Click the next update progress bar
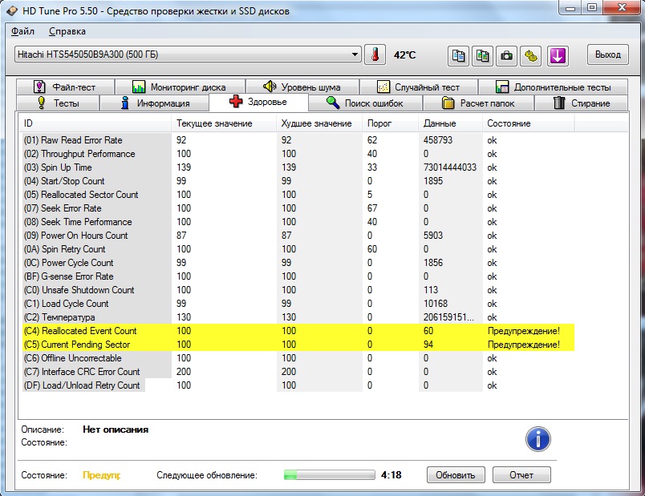 coord(329,475)
